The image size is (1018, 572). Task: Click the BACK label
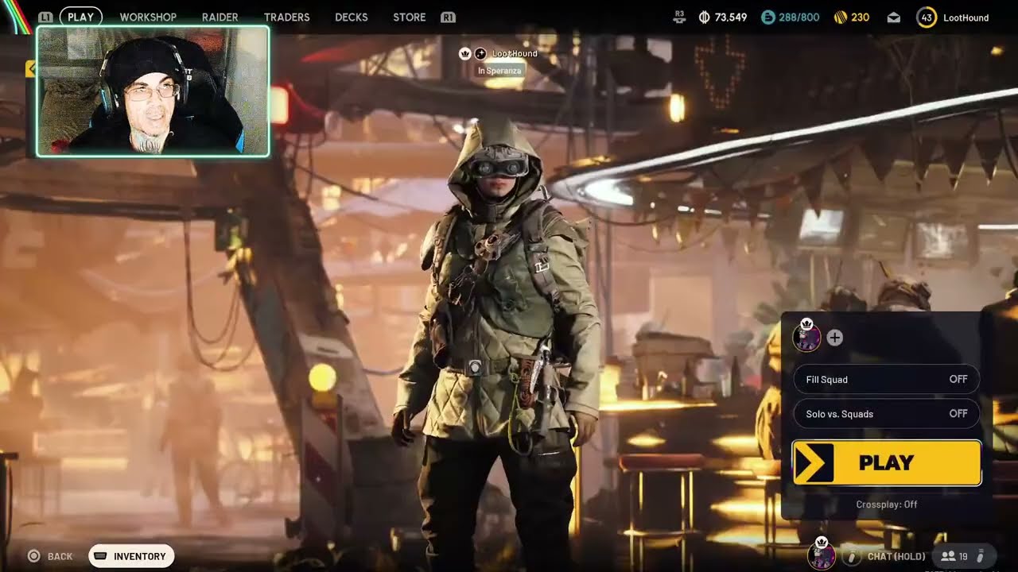pos(60,557)
